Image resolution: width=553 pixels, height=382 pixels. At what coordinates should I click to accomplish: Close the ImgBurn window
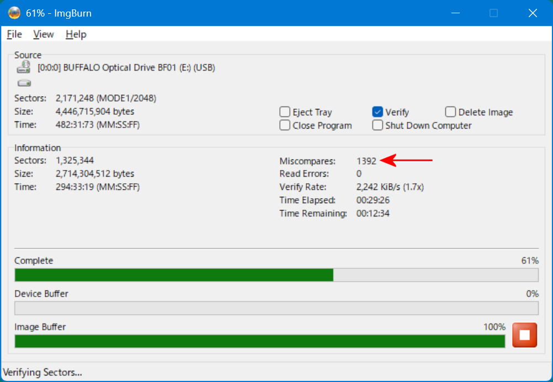pyautogui.click(x=533, y=13)
